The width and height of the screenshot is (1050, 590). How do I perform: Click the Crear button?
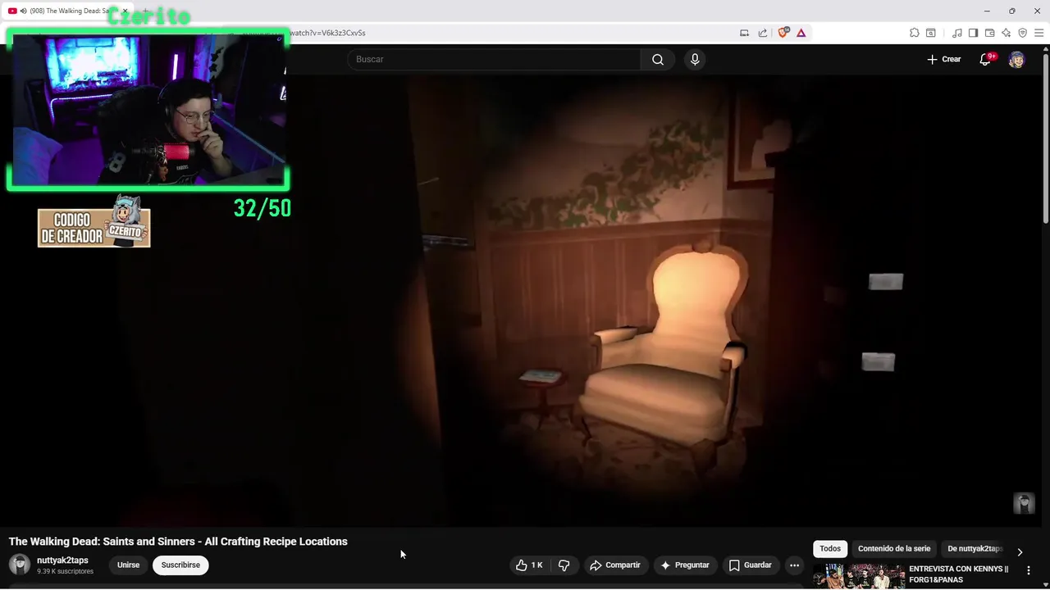point(943,59)
